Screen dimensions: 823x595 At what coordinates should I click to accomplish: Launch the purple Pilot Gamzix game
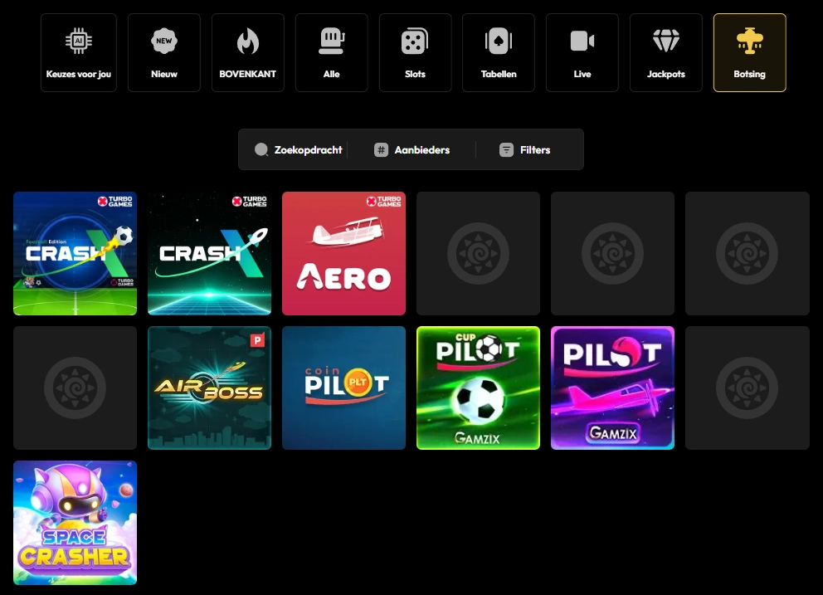612,388
